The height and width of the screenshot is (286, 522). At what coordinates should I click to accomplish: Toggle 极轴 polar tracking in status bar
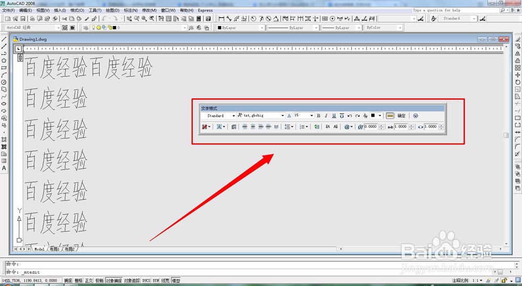pyautogui.click(x=100, y=281)
